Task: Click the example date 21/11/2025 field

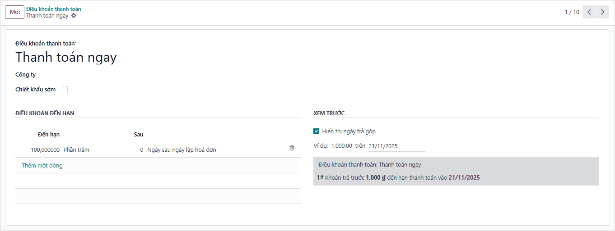Action: coord(396,146)
